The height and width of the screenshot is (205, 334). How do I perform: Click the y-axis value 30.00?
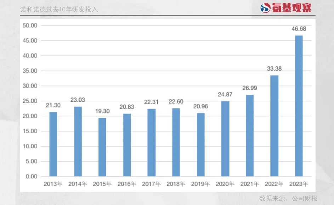point(30,86)
